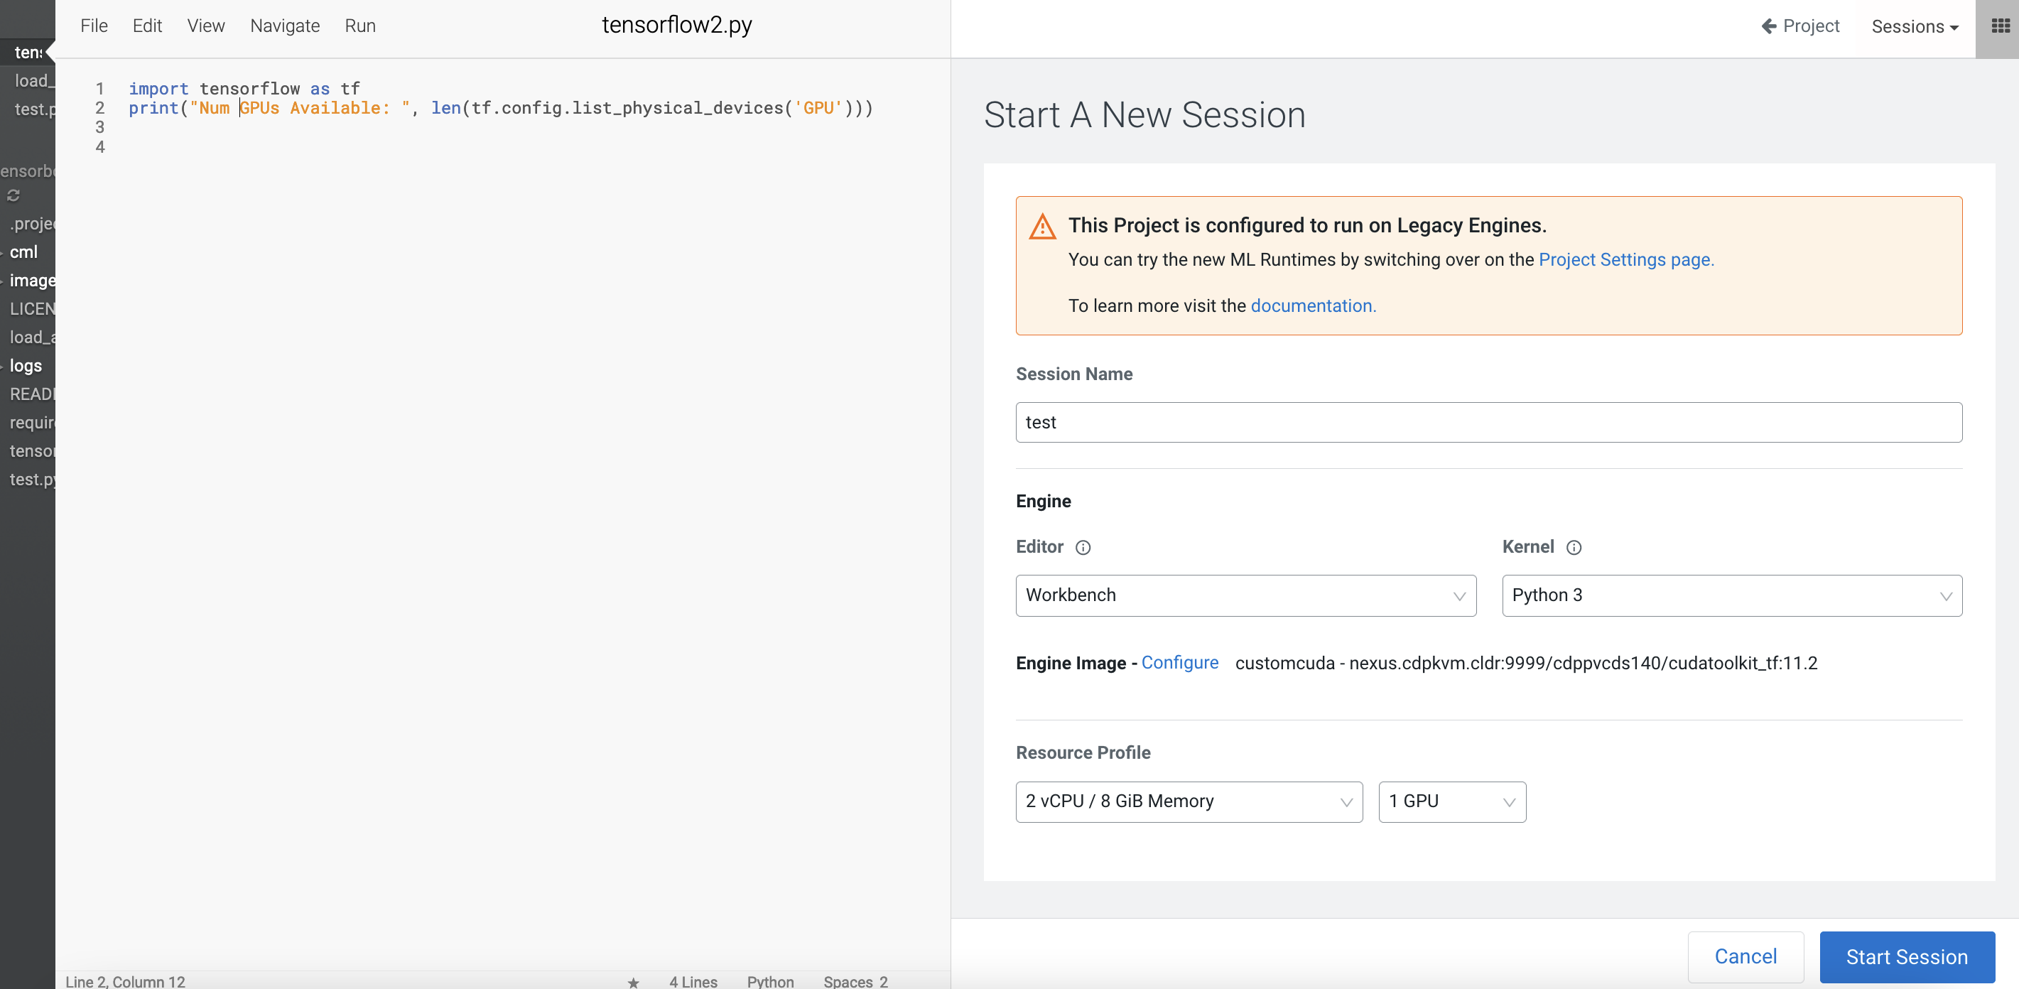Open the Project Settings page link
The width and height of the screenshot is (2019, 989).
point(1625,259)
